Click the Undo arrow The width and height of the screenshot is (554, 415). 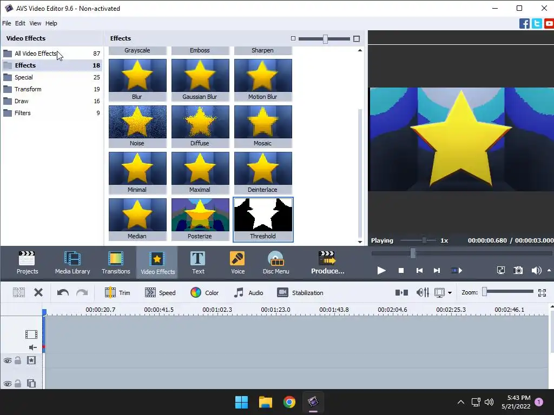tap(63, 292)
